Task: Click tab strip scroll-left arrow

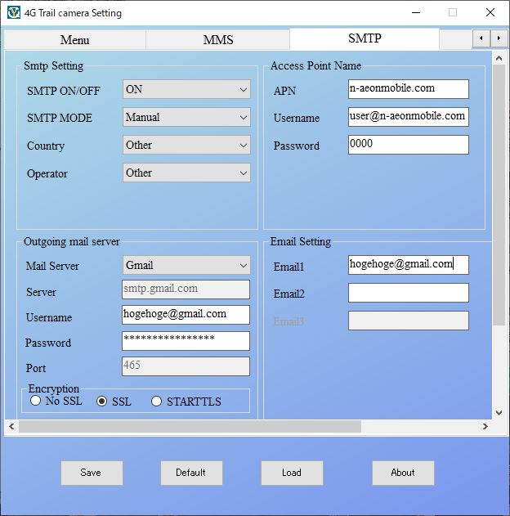Action: (481, 38)
